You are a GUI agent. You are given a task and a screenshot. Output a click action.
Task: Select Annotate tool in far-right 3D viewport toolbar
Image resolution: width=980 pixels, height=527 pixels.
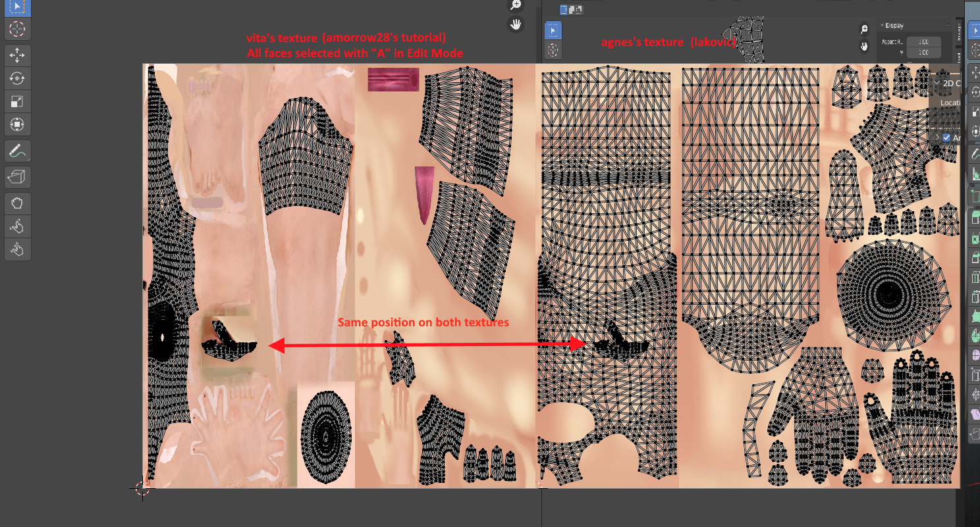[x=975, y=154]
